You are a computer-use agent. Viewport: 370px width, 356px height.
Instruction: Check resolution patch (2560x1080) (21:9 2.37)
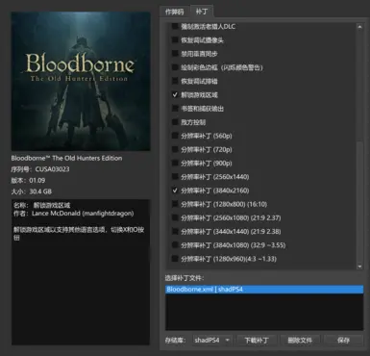click(x=175, y=217)
